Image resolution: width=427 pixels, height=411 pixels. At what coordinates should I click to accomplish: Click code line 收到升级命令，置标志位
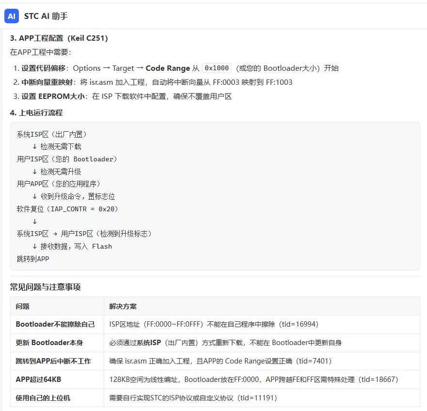point(74,196)
